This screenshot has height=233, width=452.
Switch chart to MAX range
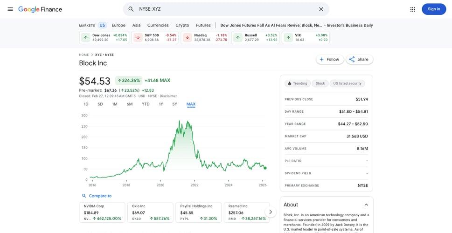[191, 104]
